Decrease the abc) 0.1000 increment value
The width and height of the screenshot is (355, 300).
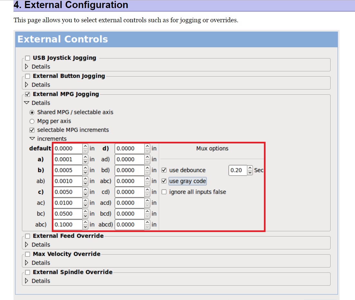(85, 227)
